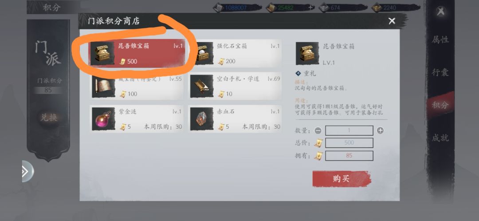Pick the 赤血石 red stone icon
479x221 pixels.
pos(202,119)
